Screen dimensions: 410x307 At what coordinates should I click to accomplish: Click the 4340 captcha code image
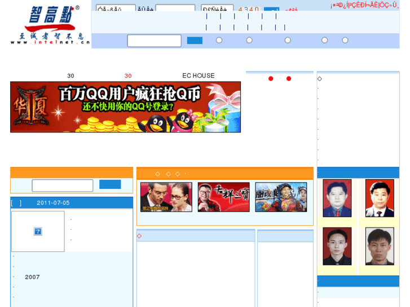tap(248, 9)
